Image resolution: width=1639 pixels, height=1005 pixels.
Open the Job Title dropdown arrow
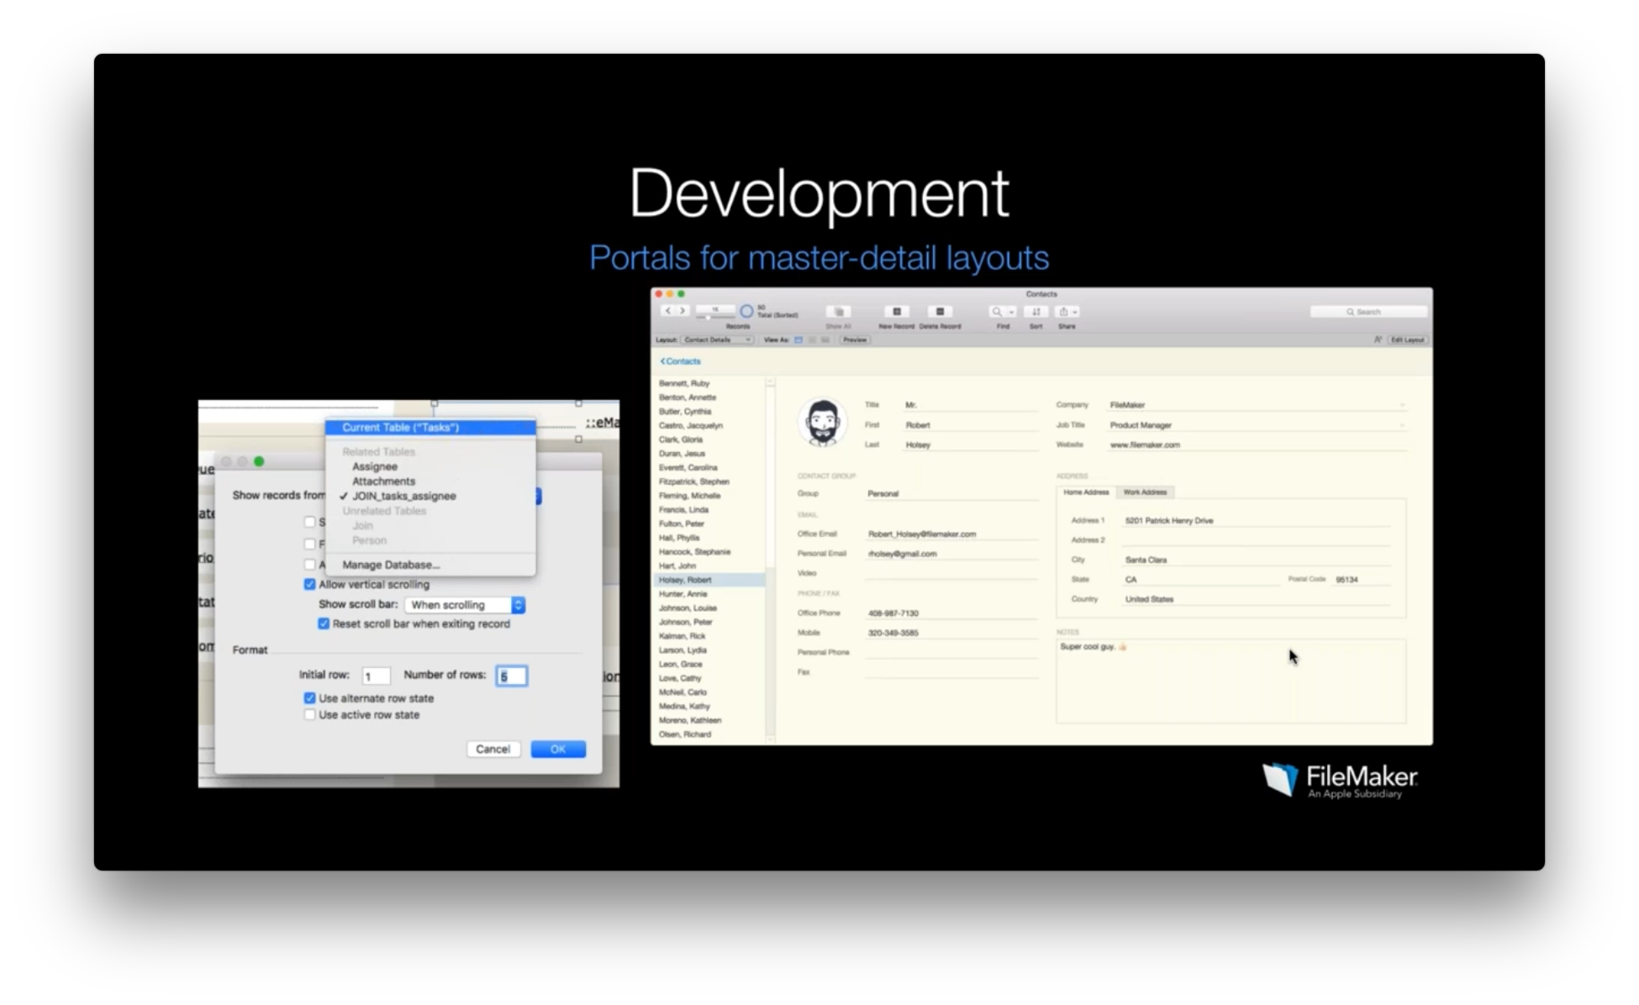coord(1401,425)
